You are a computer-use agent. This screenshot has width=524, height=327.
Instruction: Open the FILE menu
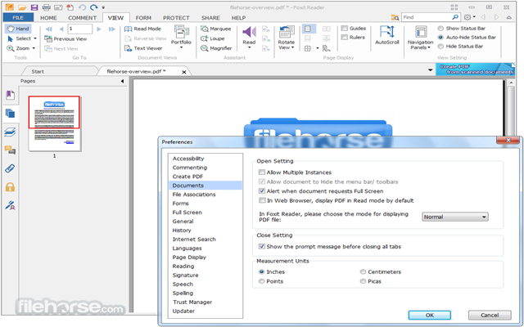point(18,18)
